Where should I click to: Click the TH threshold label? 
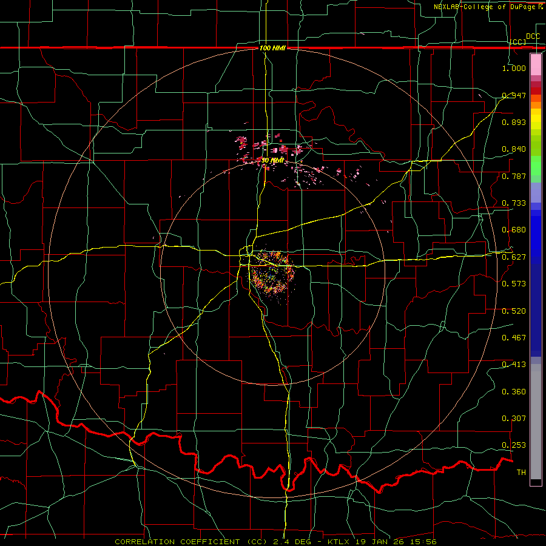(x=521, y=473)
